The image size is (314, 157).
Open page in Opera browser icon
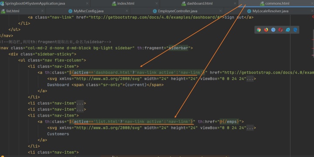(x=280, y=30)
